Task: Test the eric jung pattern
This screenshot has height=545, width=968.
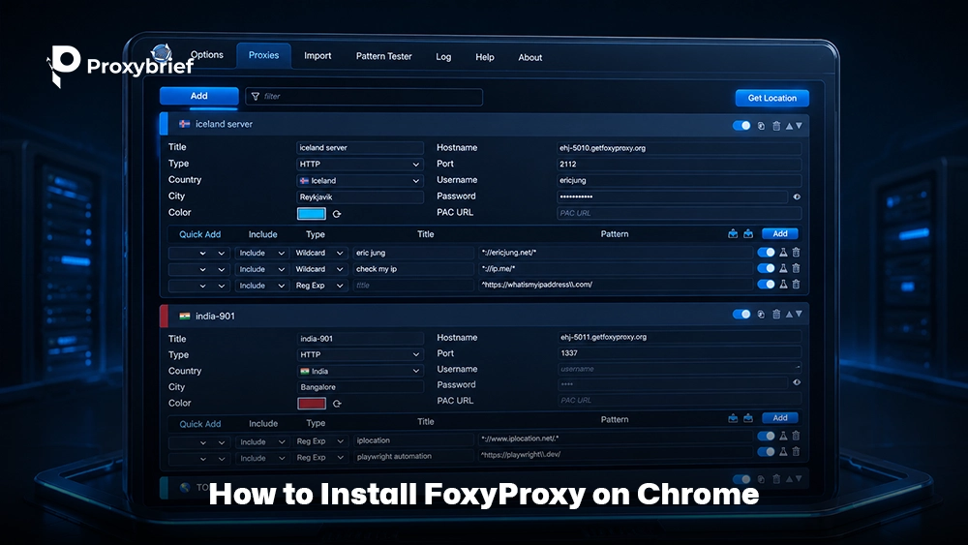Action: [x=783, y=253]
